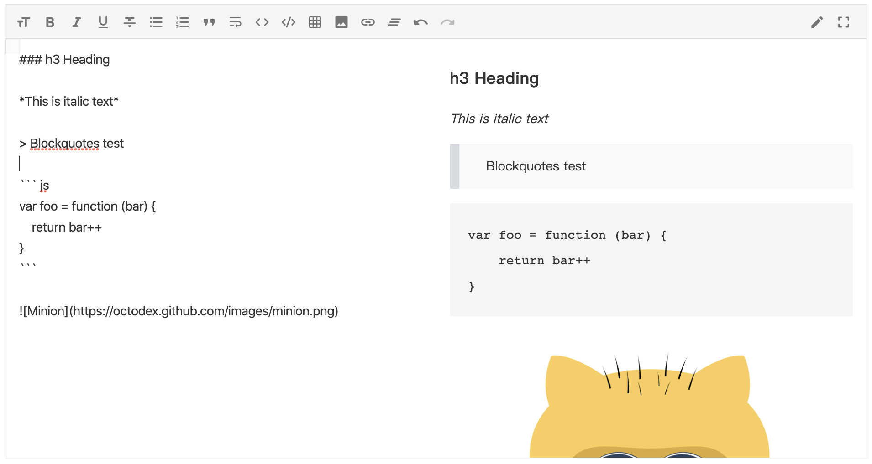
Task: Toggle bold formatting
Action: tap(50, 22)
